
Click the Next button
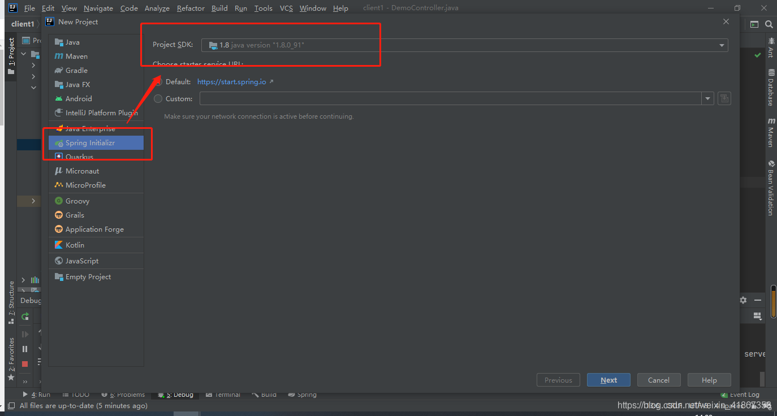point(609,380)
